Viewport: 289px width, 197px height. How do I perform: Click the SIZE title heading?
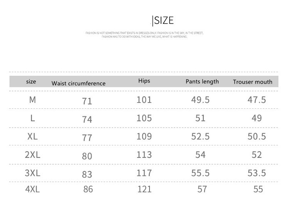[x=164, y=20]
